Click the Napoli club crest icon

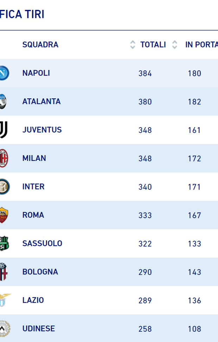point(4,73)
